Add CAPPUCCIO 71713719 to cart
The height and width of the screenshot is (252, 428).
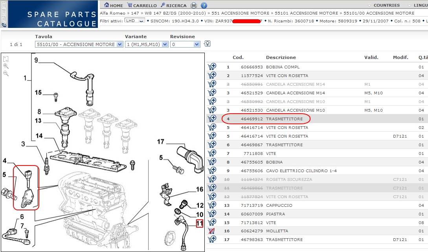coord(212,205)
